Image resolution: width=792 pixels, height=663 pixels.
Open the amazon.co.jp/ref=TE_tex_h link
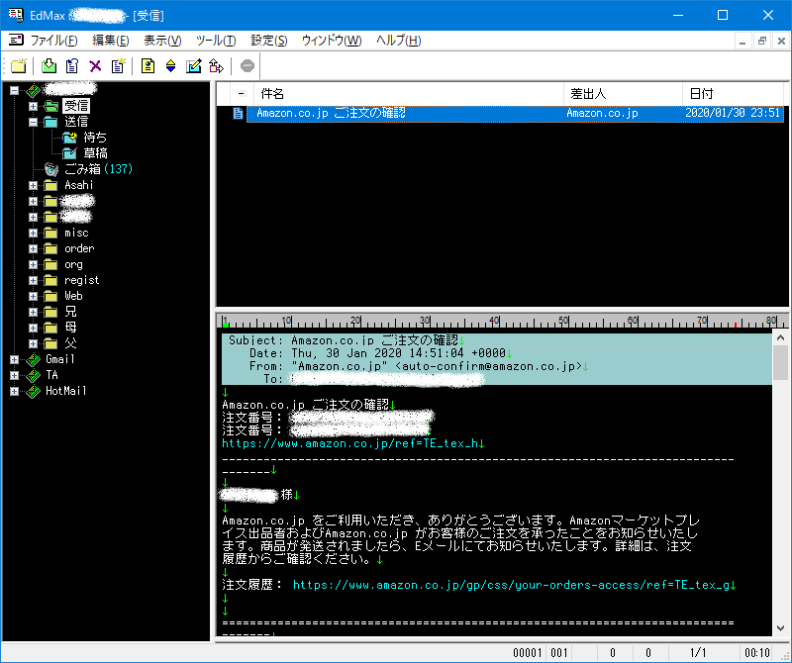pos(350,444)
